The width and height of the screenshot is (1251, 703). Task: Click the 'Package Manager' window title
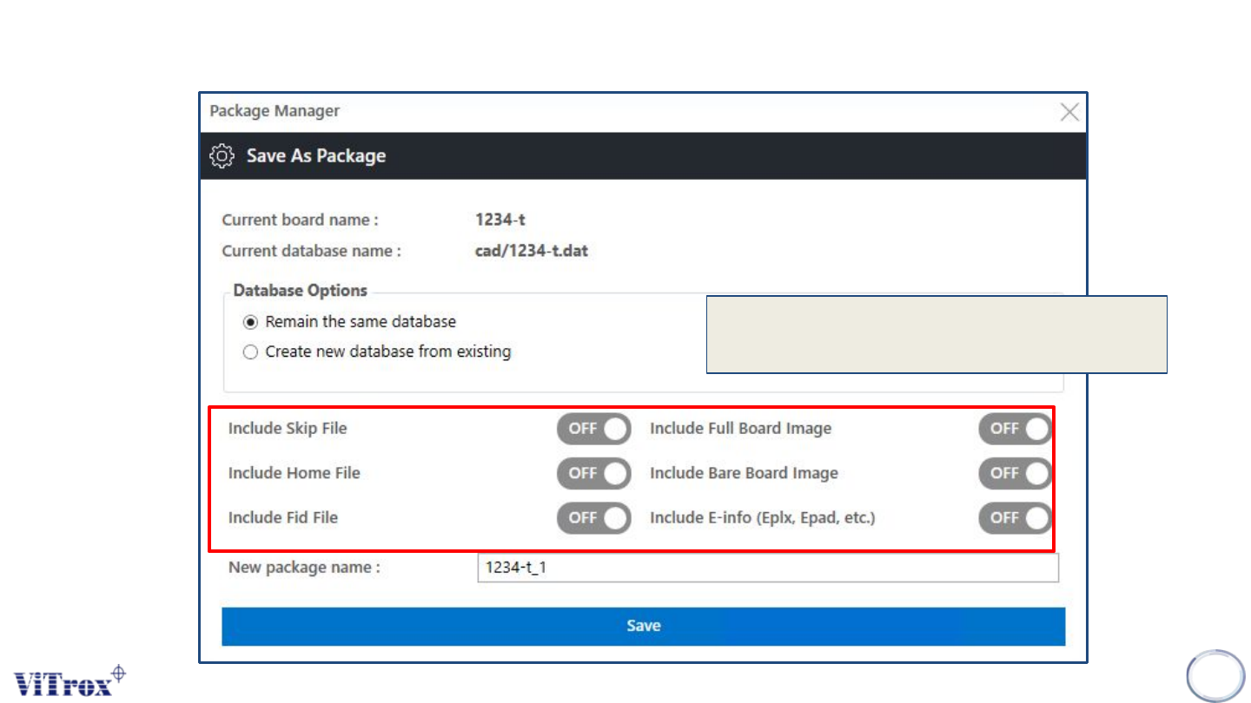coord(275,111)
